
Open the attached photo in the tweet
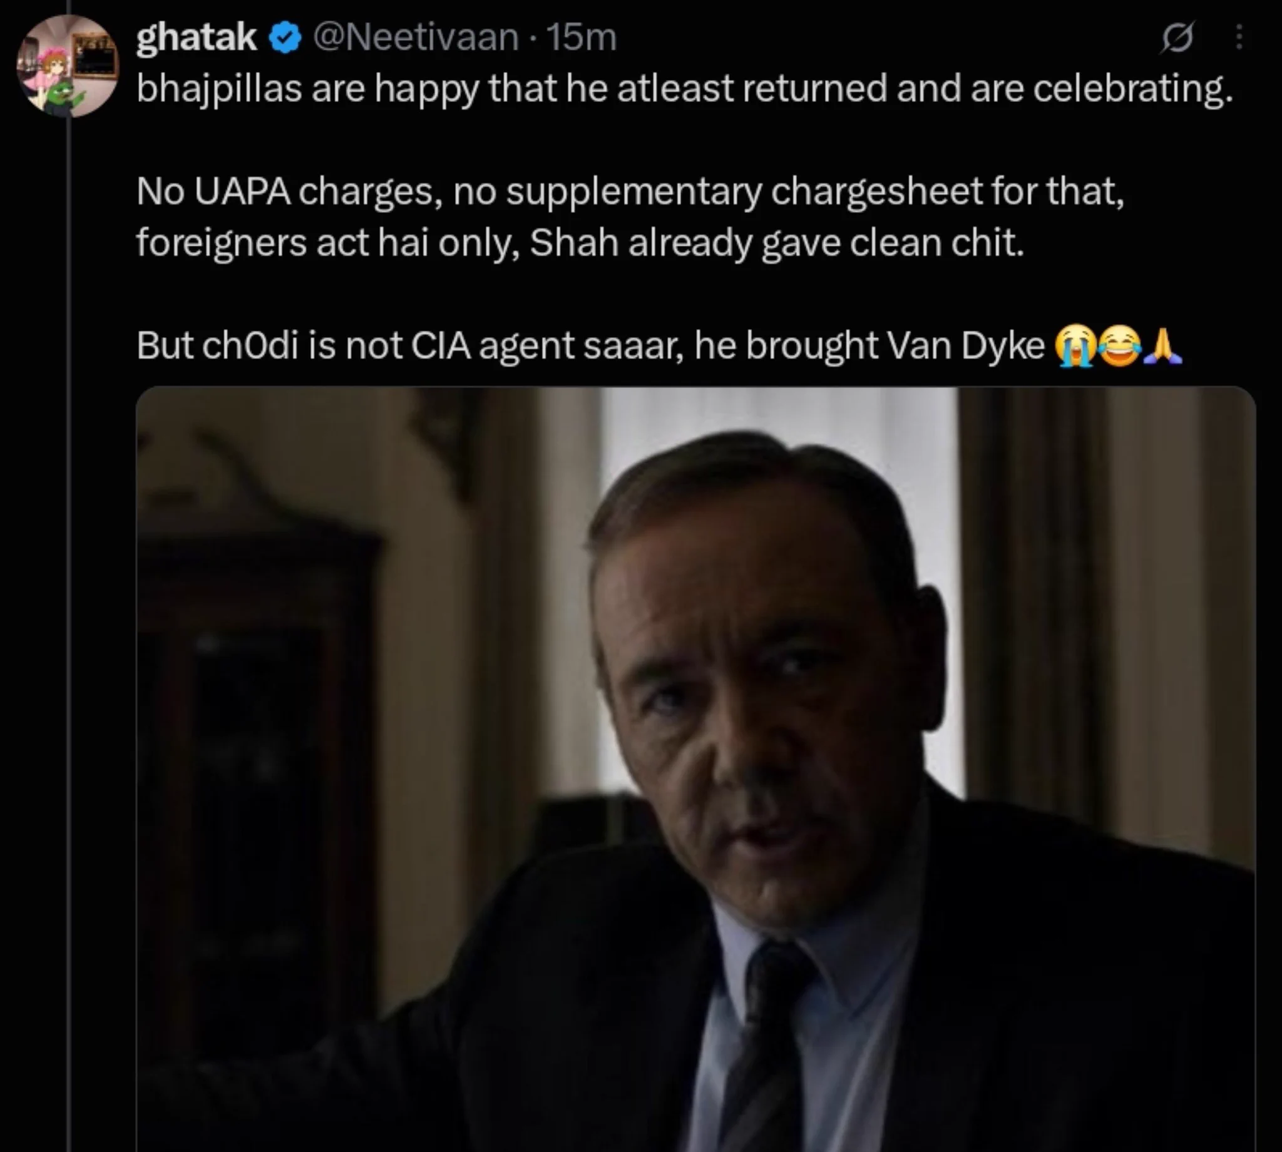[x=695, y=768]
